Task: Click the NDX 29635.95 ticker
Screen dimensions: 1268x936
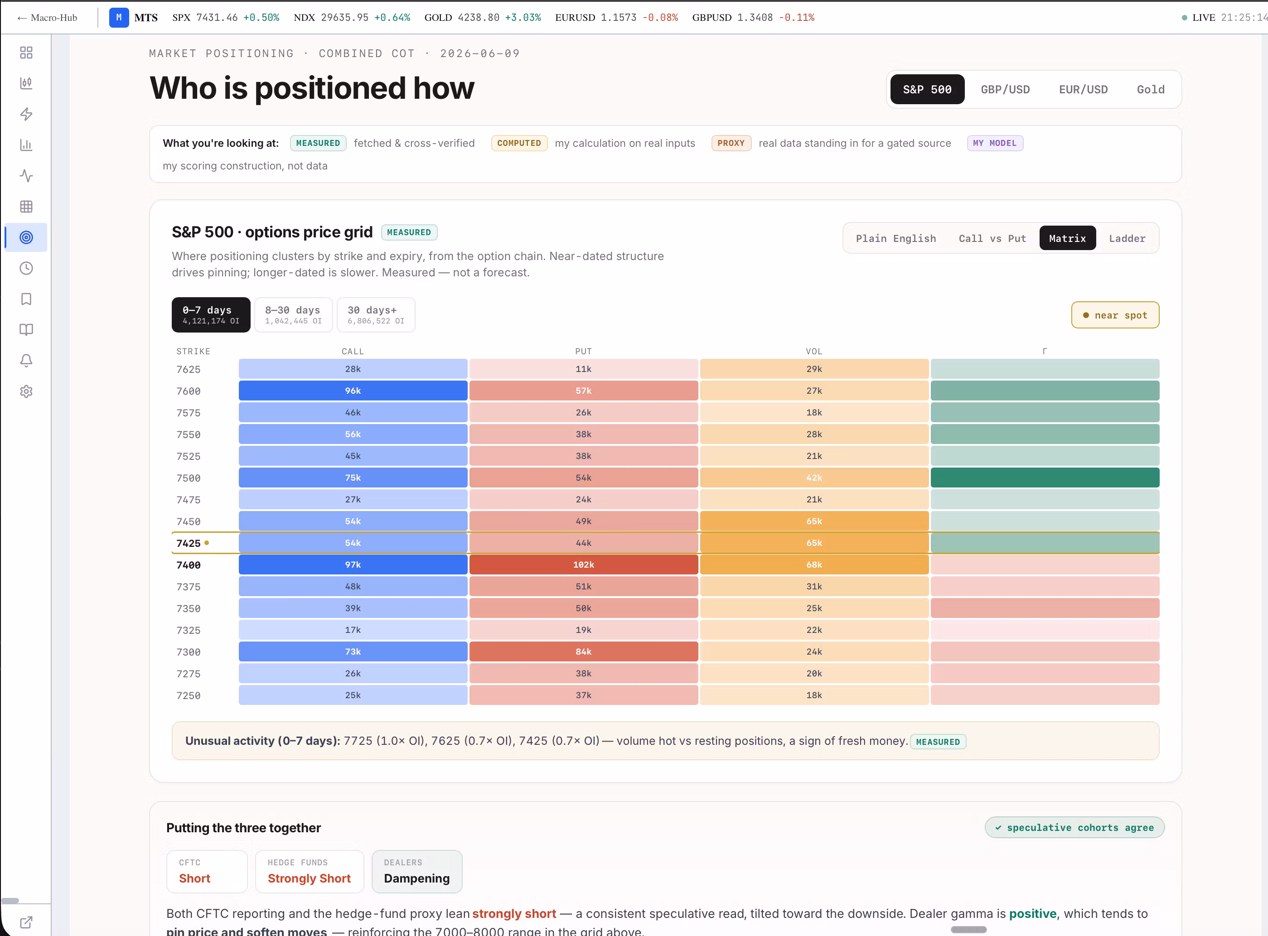Action: (351, 18)
